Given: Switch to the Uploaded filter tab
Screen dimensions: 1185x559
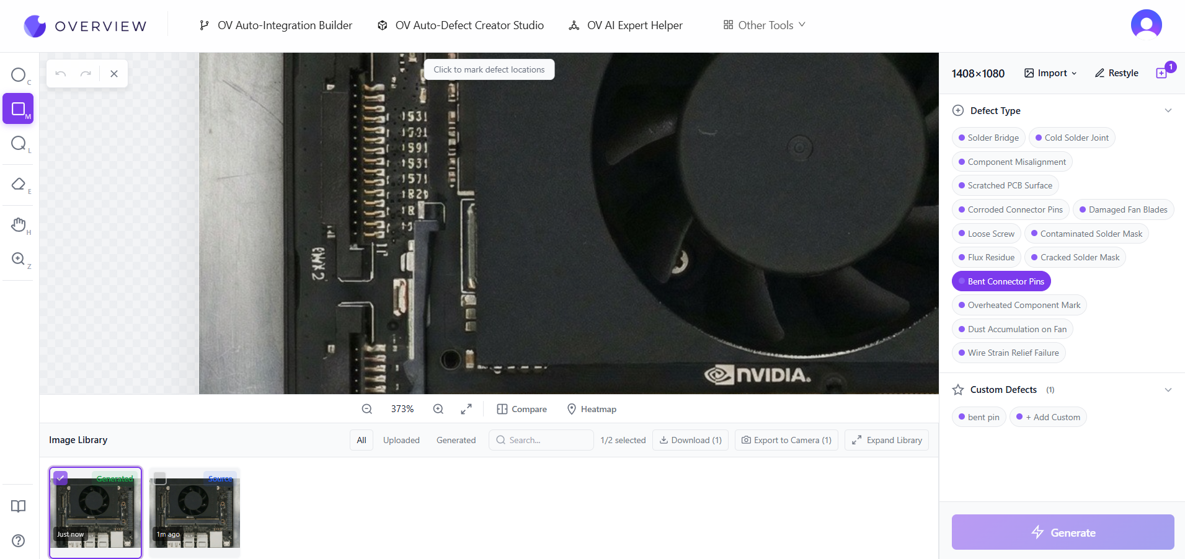Looking at the screenshot, I should pyautogui.click(x=401, y=440).
